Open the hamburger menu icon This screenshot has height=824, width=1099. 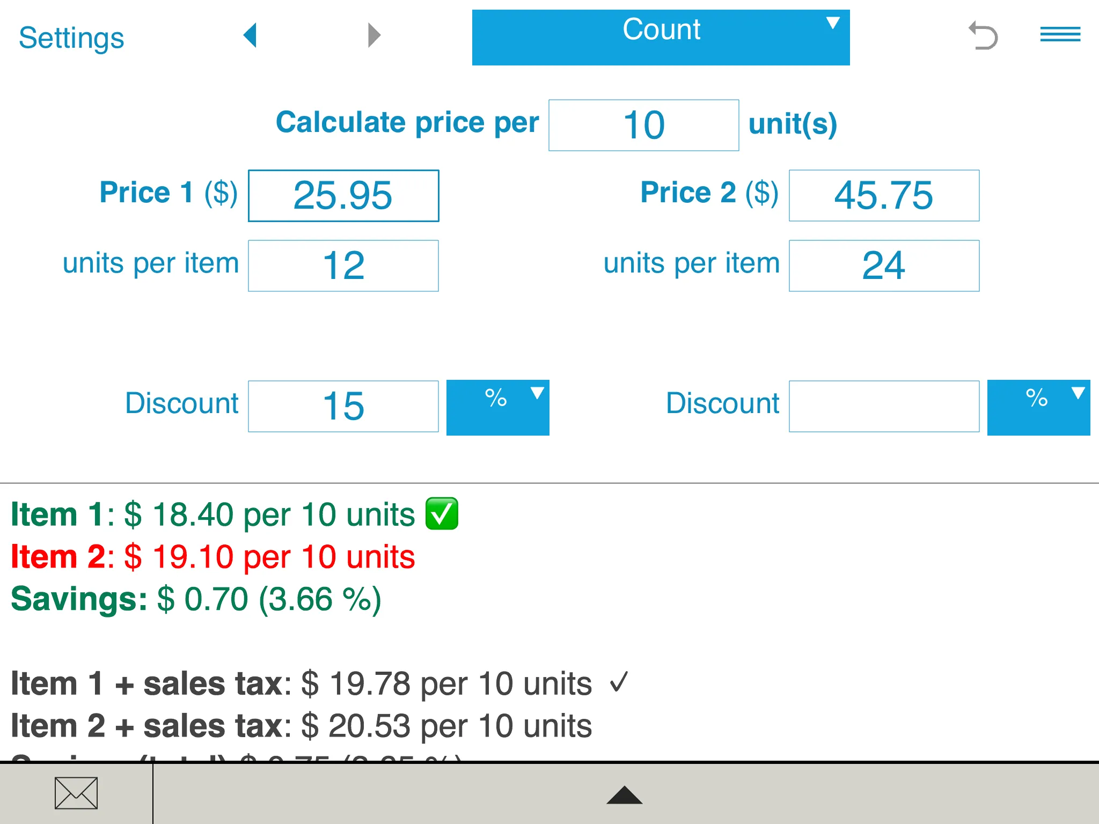point(1058,35)
